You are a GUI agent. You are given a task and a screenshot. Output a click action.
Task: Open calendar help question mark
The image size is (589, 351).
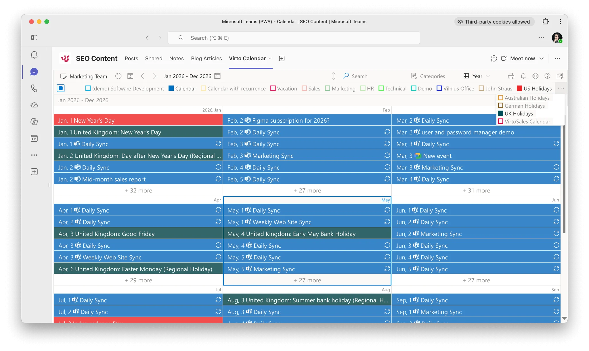[548, 76]
